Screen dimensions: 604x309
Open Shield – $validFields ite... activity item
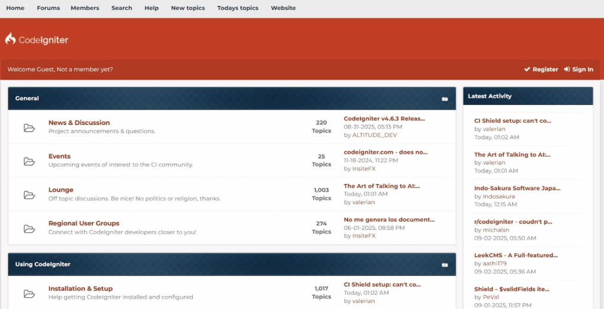coord(512,289)
